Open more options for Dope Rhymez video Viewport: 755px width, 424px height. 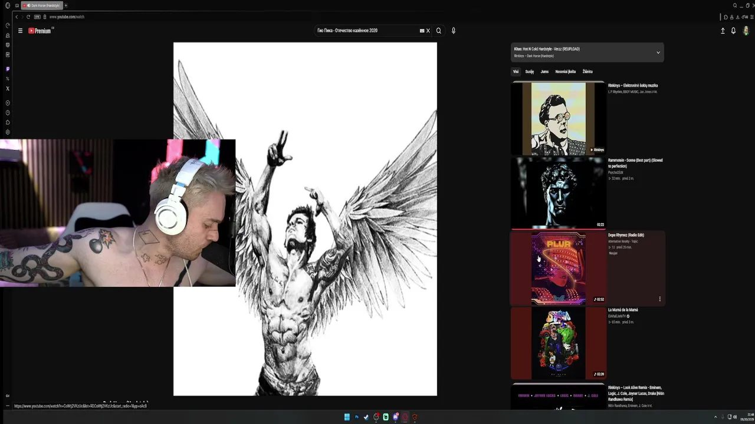(x=659, y=299)
